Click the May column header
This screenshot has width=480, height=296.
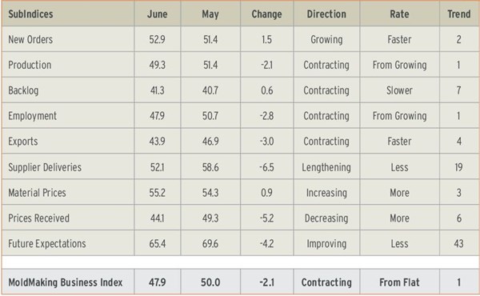click(x=210, y=14)
